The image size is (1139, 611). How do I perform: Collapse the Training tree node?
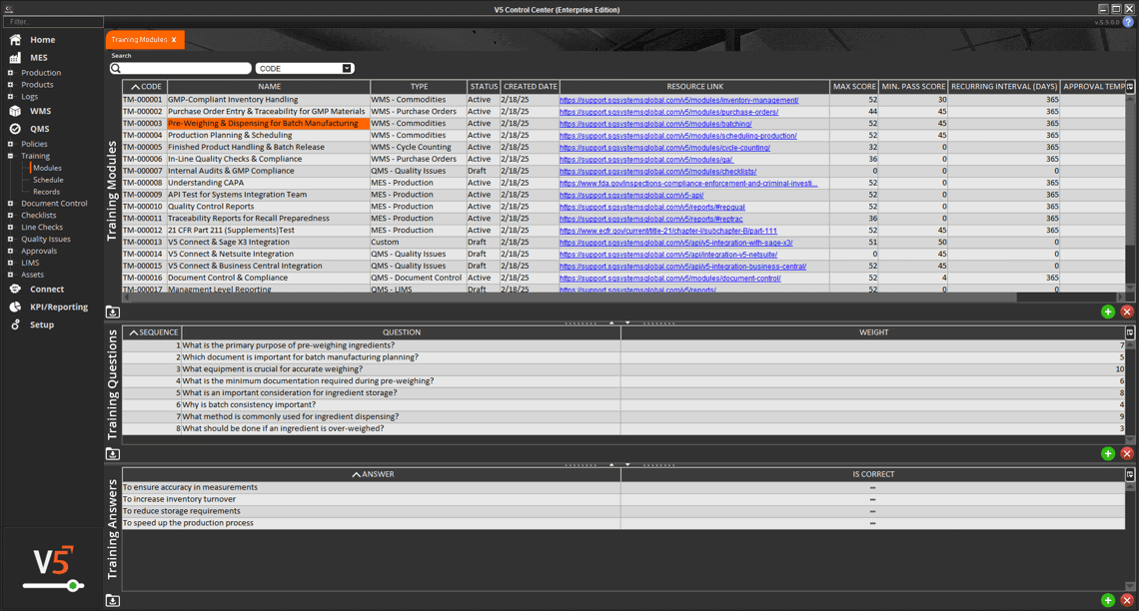[x=10, y=156]
